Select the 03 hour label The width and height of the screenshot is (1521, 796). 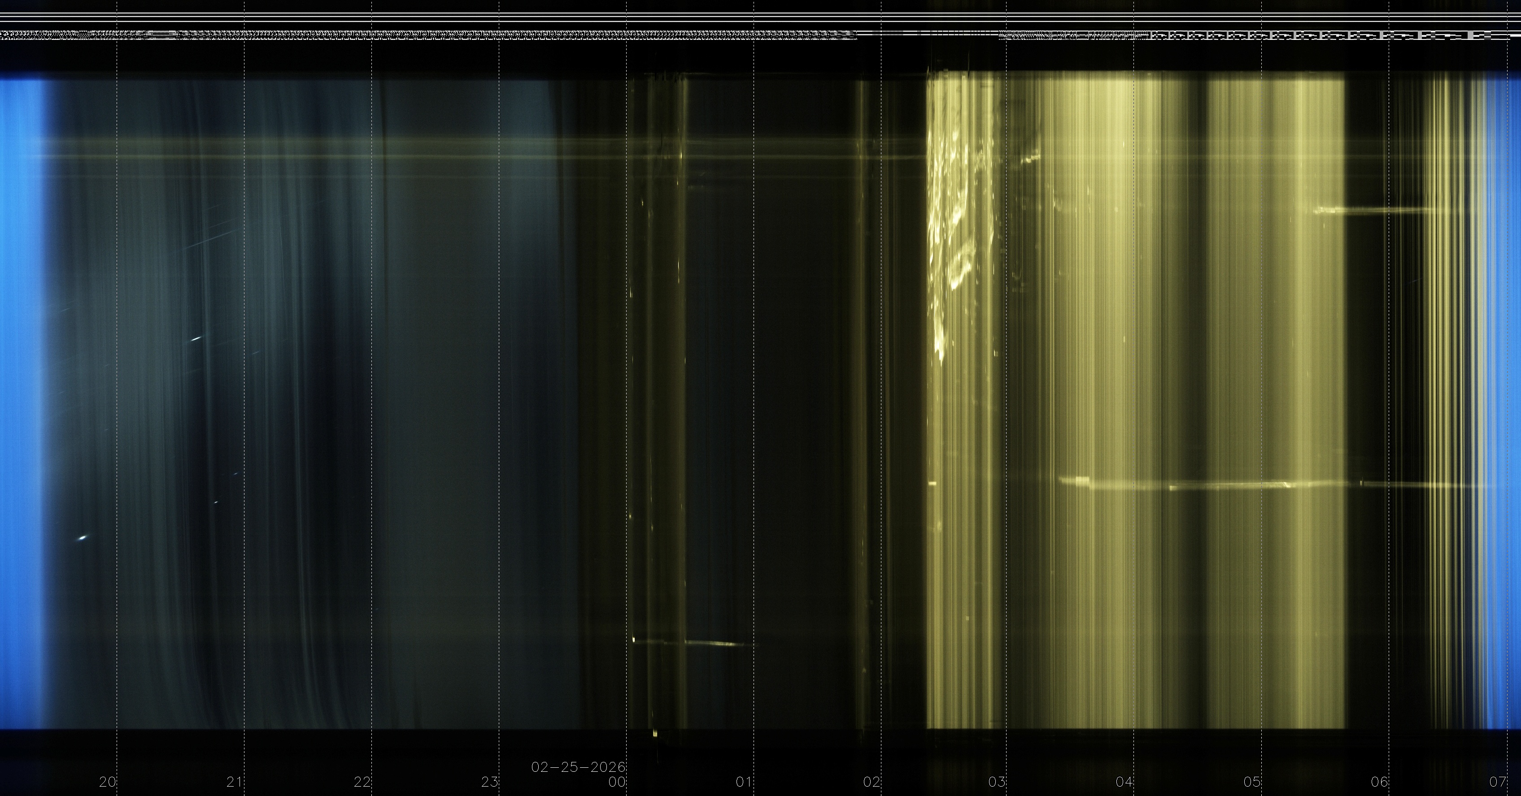click(997, 783)
